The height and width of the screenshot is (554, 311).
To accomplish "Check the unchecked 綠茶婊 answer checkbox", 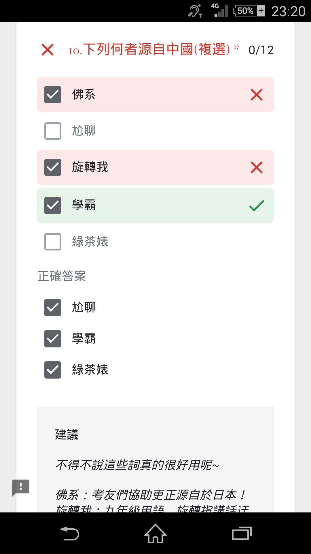I will tap(53, 242).
